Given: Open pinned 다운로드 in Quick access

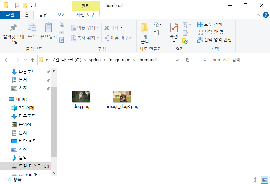Looking at the screenshot, I should (x=27, y=72).
